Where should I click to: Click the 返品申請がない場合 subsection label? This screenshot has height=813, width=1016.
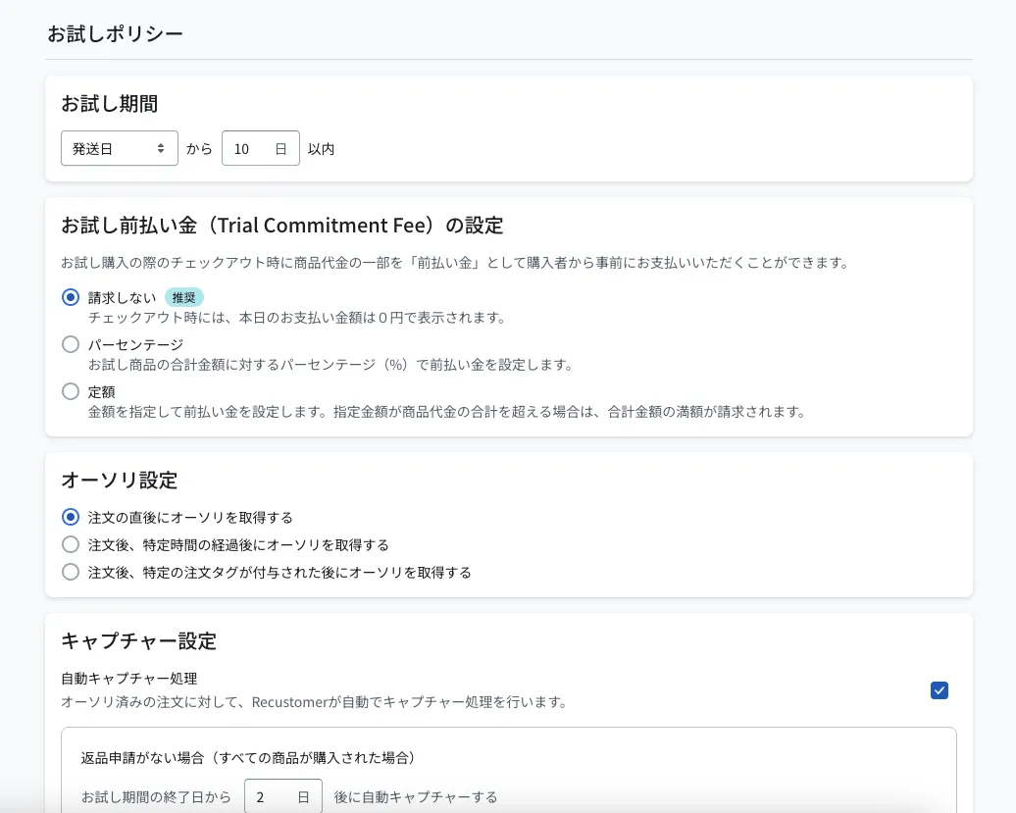[x=248, y=758]
